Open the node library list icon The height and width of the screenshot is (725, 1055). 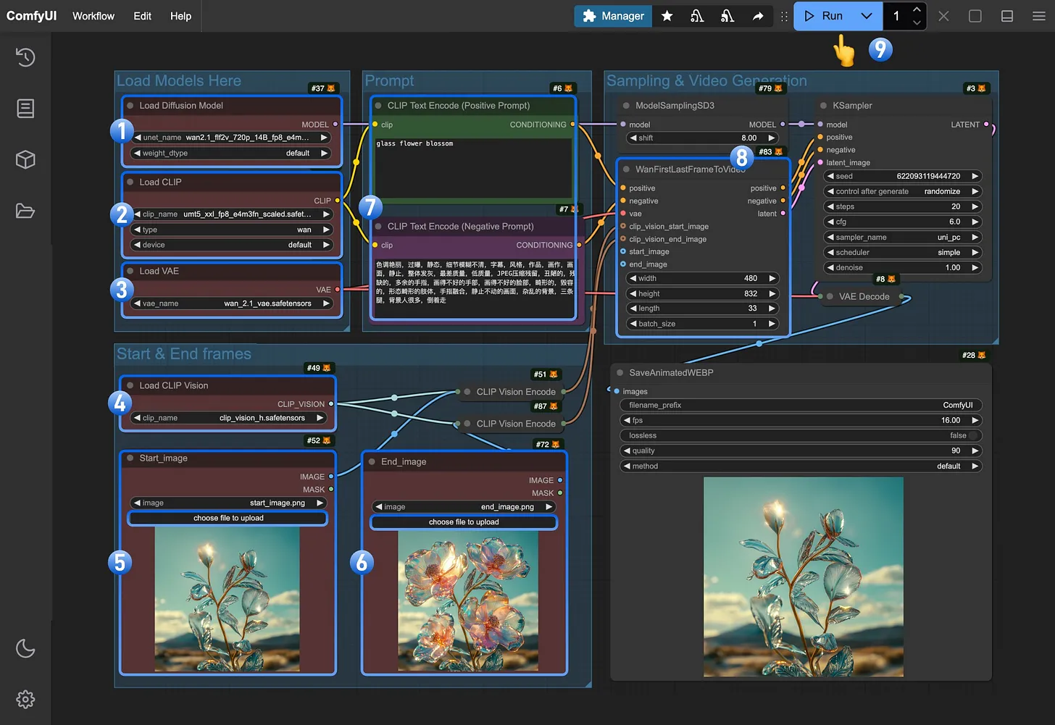click(x=25, y=109)
